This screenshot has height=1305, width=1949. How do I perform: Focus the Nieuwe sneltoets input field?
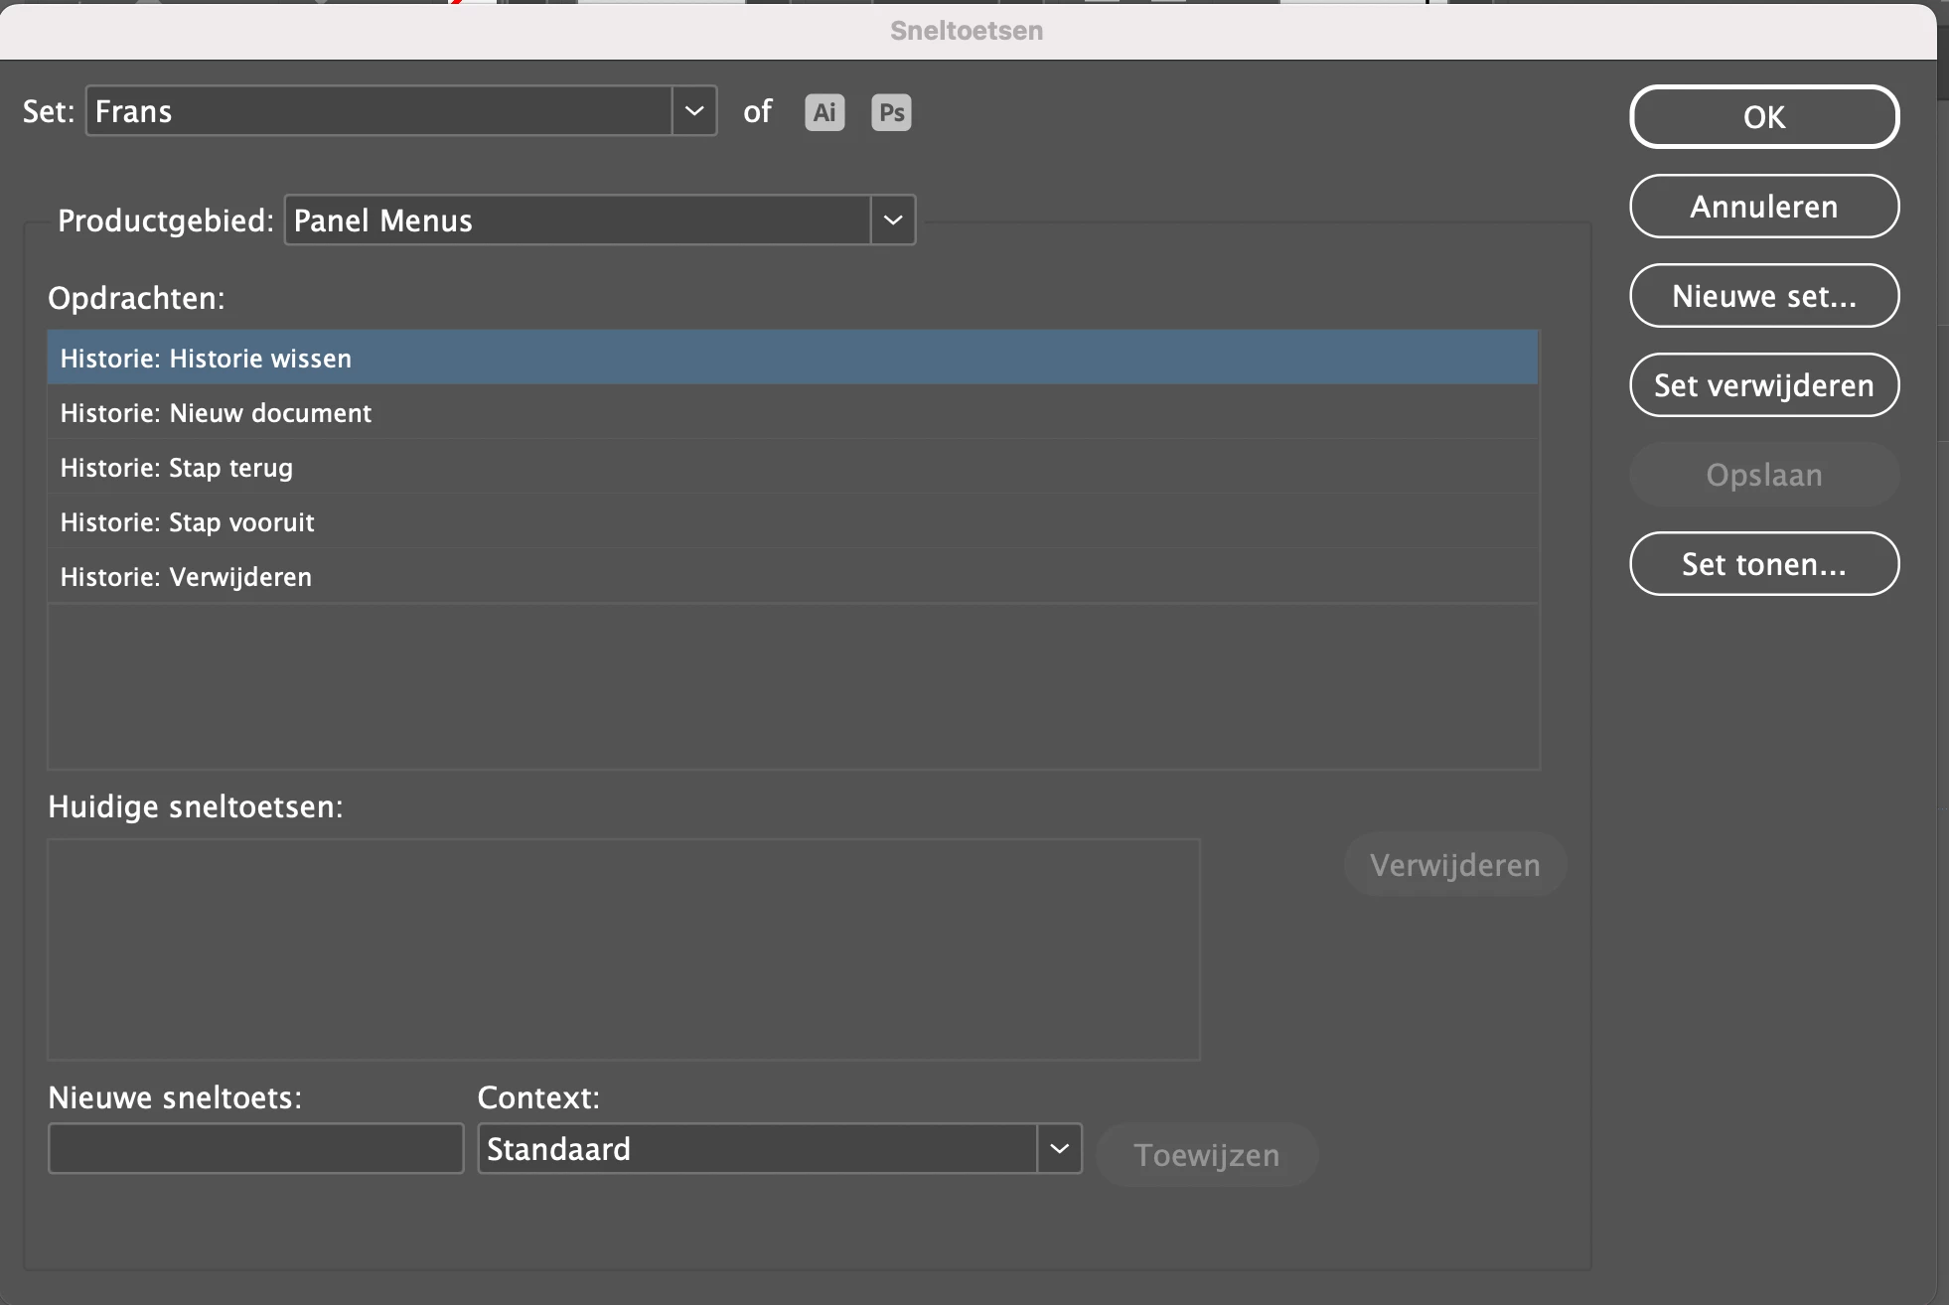click(x=255, y=1149)
